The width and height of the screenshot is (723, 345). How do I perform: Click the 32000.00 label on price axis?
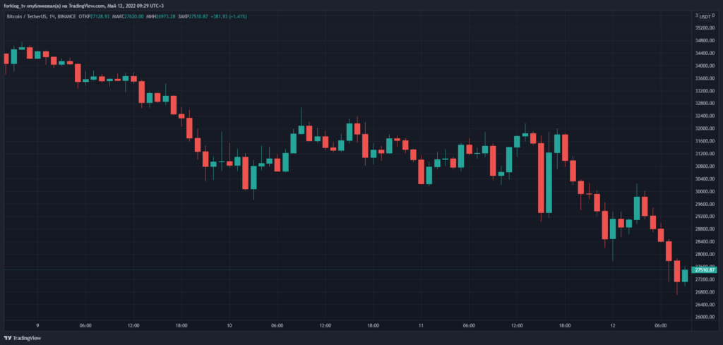[704, 128]
